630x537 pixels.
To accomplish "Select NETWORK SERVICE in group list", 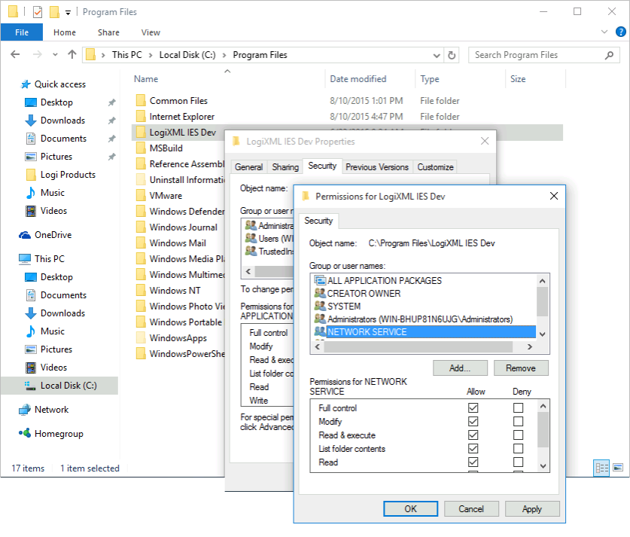I will coord(425,332).
